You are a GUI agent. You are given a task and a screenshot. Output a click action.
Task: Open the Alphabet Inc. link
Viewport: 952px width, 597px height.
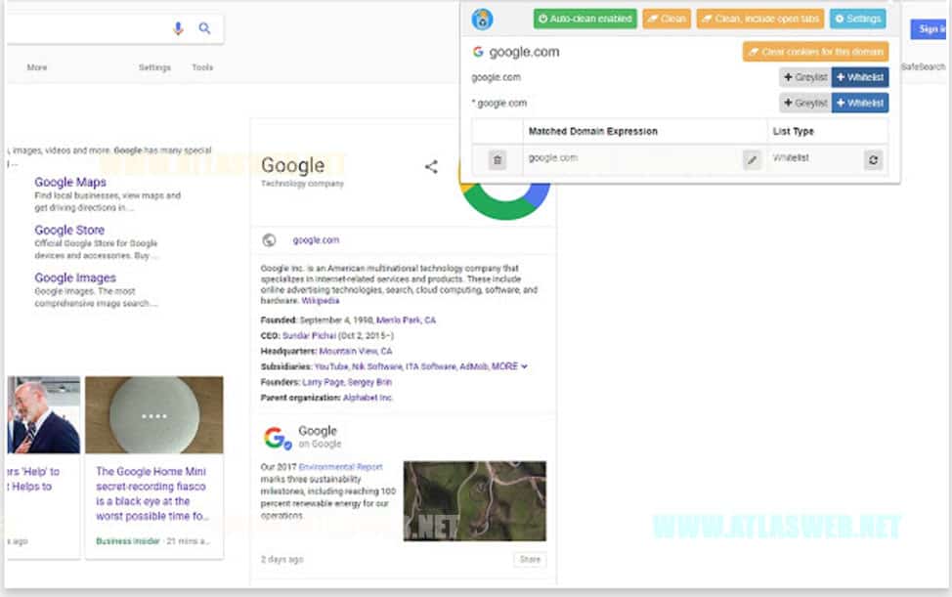[368, 398]
